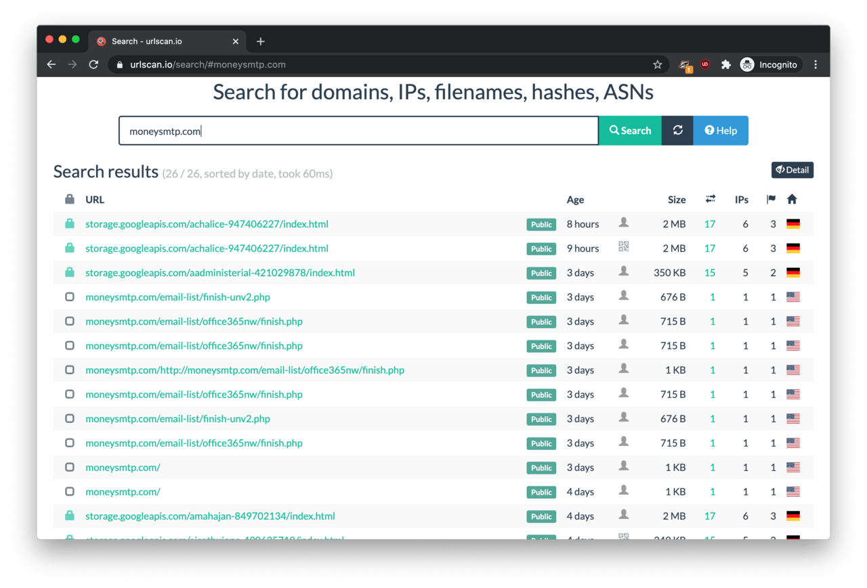Open the aadministerial-421029878 index.html result
Screen dimensions: 867x588
coord(220,273)
